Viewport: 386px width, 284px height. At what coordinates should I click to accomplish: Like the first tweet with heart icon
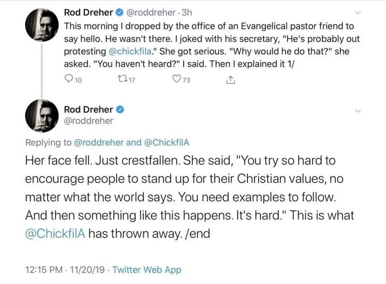click(x=176, y=80)
